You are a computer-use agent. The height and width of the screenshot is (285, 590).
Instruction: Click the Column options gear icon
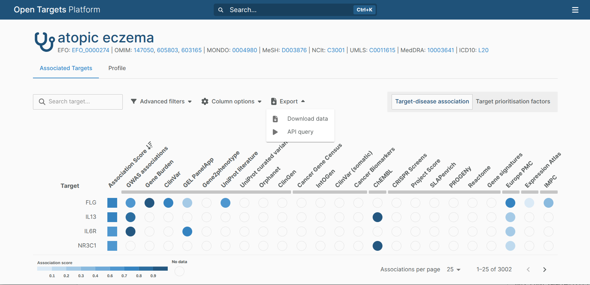(x=205, y=101)
